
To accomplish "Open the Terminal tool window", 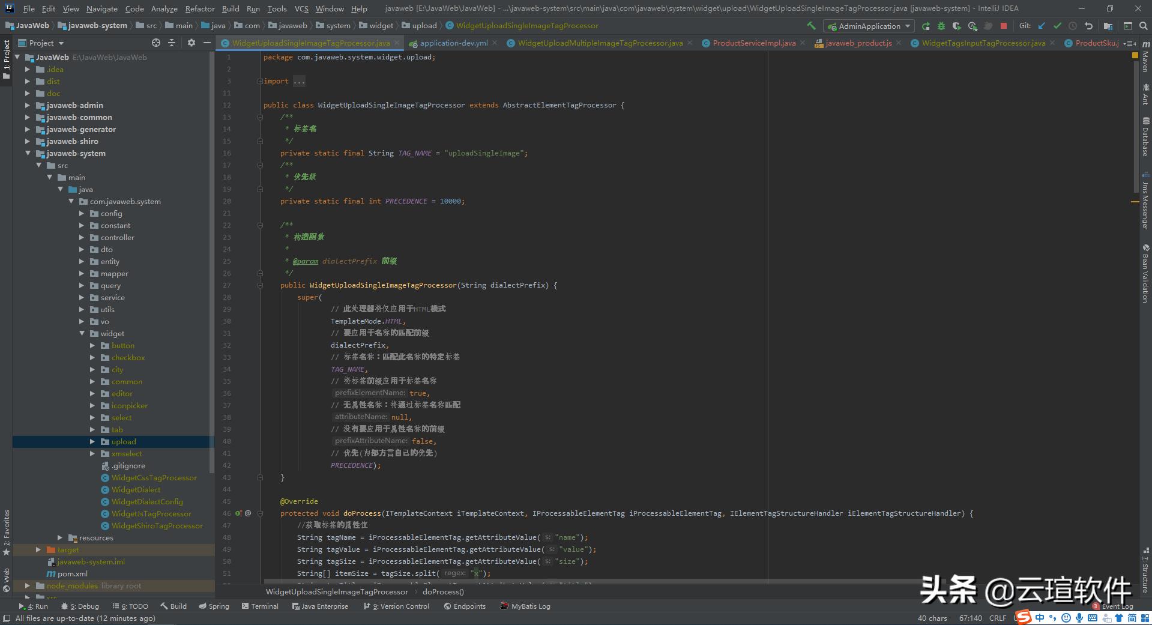I will (x=260, y=606).
